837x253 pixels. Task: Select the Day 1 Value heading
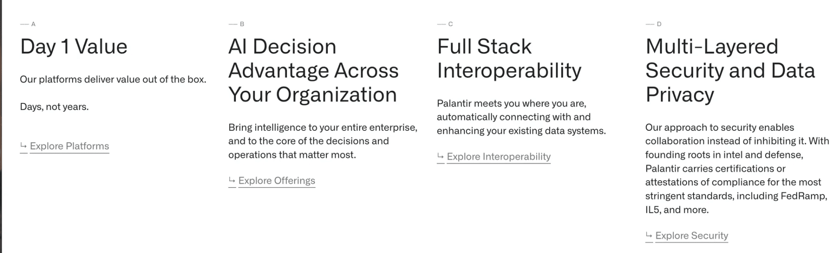point(74,47)
